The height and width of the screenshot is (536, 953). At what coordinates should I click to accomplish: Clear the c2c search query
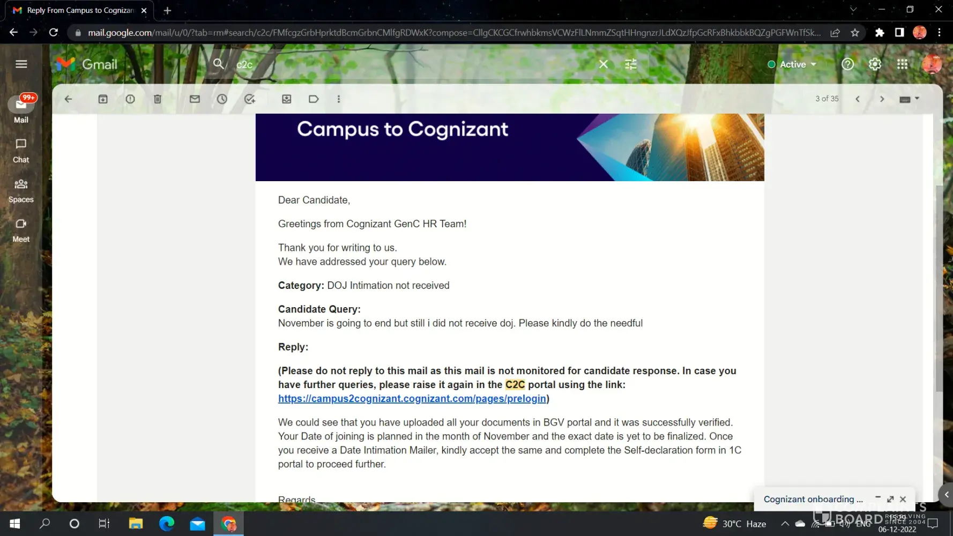tap(603, 64)
